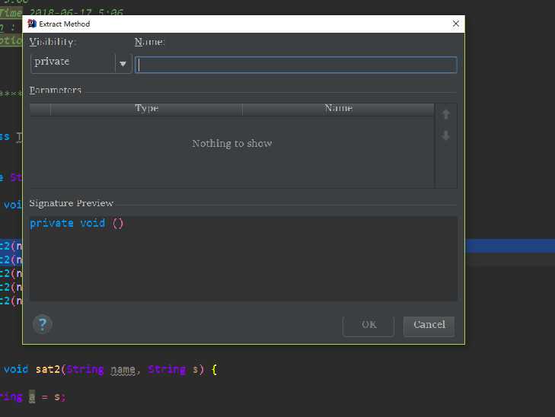Click the highlighted variable 'a' in editor
This screenshot has width=555, height=417.
point(32,397)
